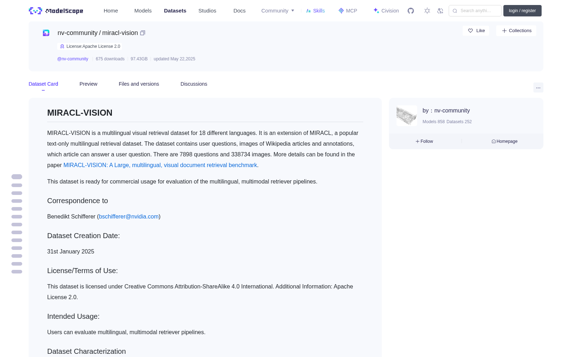
Task: Switch to the Files and versions tab
Action: click(x=139, y=84)
